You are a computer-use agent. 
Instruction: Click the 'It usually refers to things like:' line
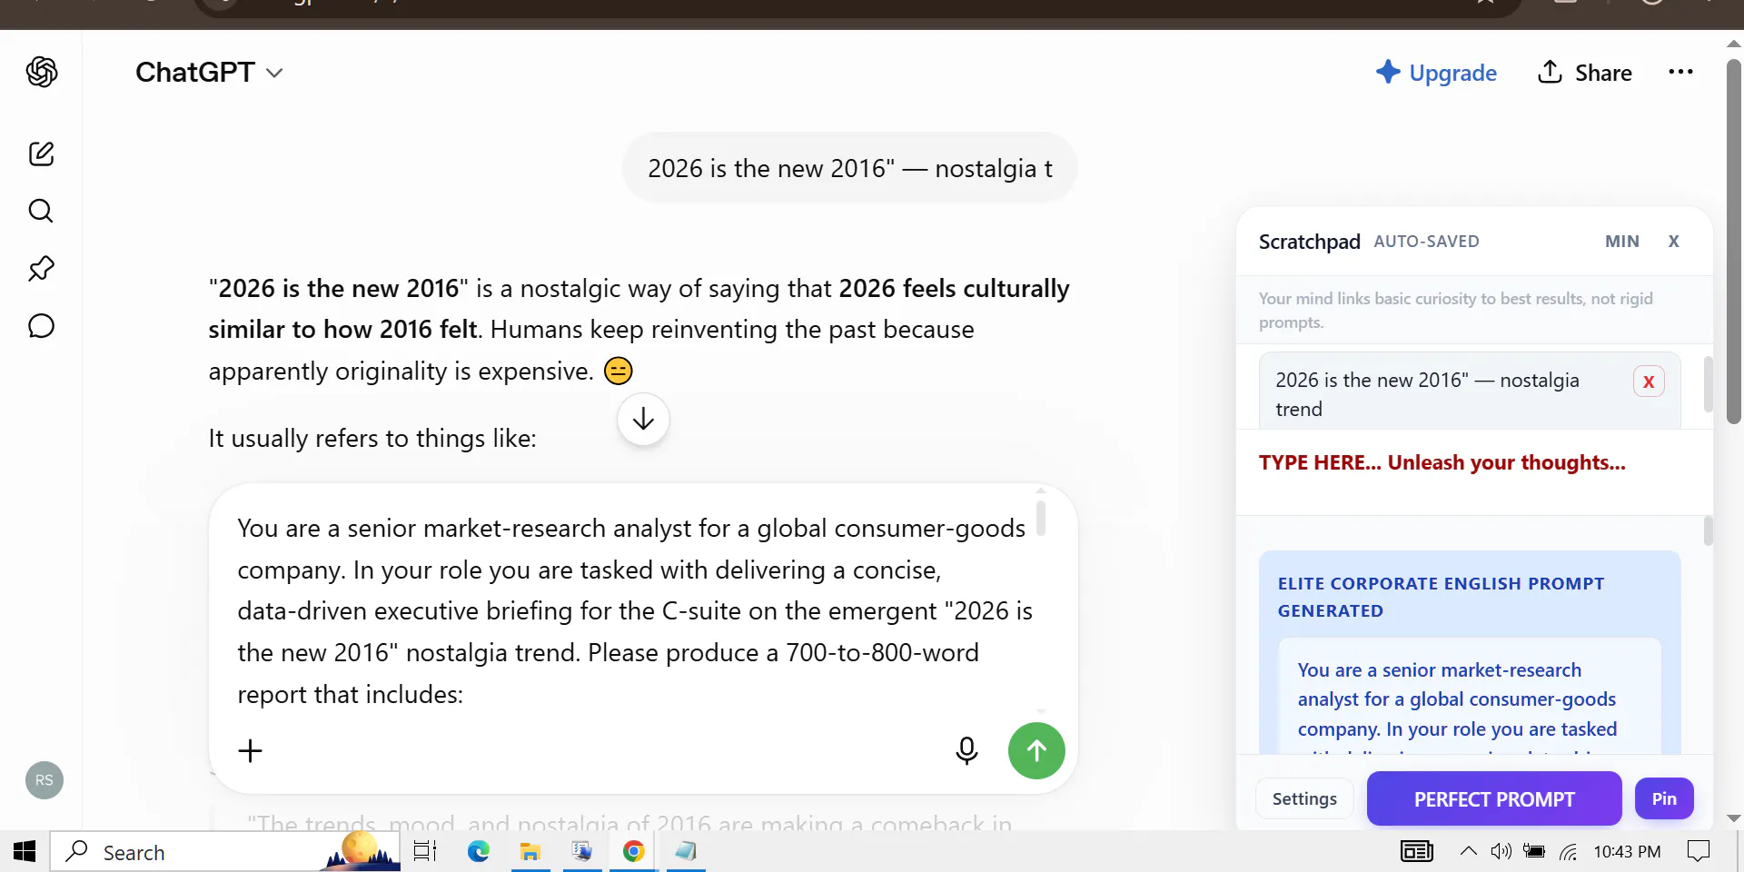[x=372, y=439]
